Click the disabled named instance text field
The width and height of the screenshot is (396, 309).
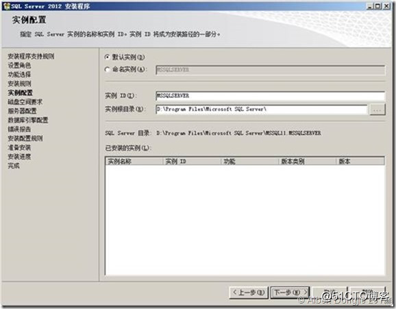(270, 70)
